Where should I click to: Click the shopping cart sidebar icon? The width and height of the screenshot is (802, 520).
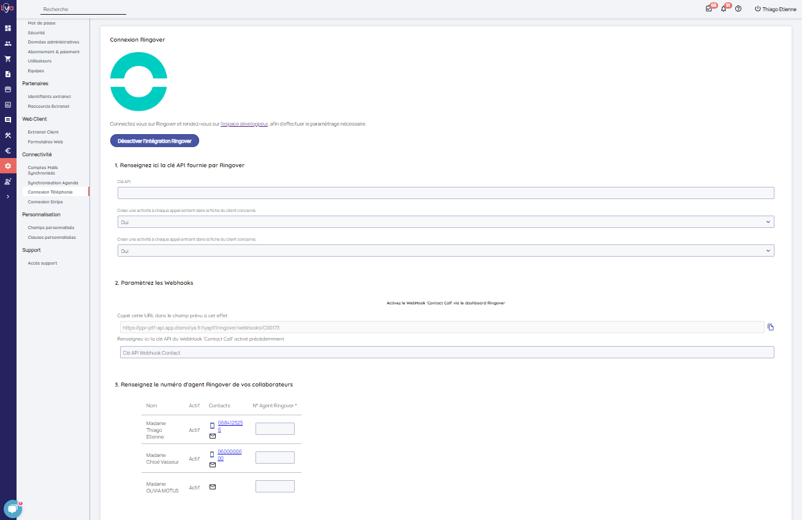(8, 59)
